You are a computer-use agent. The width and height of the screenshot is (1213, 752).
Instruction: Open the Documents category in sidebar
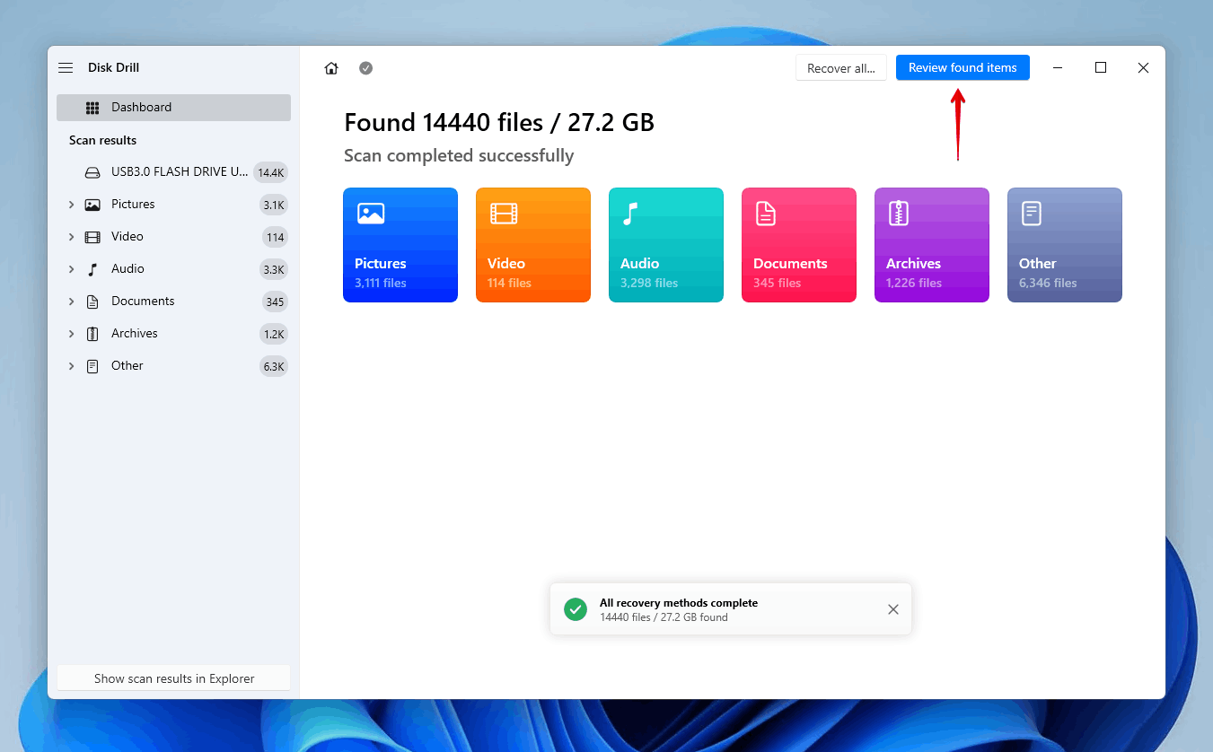173,302
